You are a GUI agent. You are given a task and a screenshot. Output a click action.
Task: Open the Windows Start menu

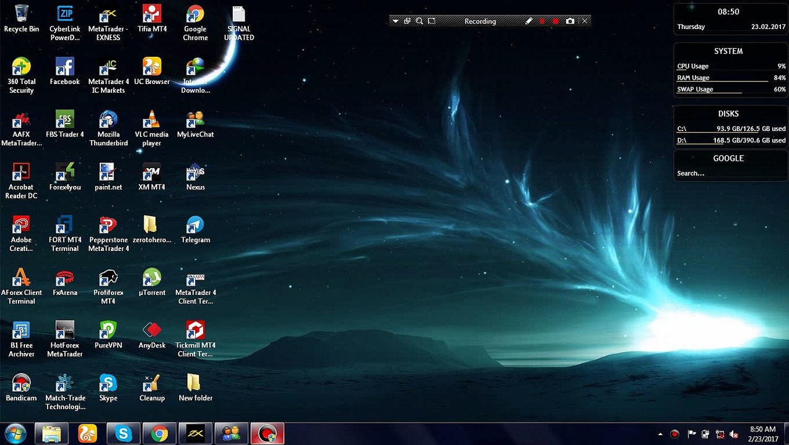[x=15, y=434]
